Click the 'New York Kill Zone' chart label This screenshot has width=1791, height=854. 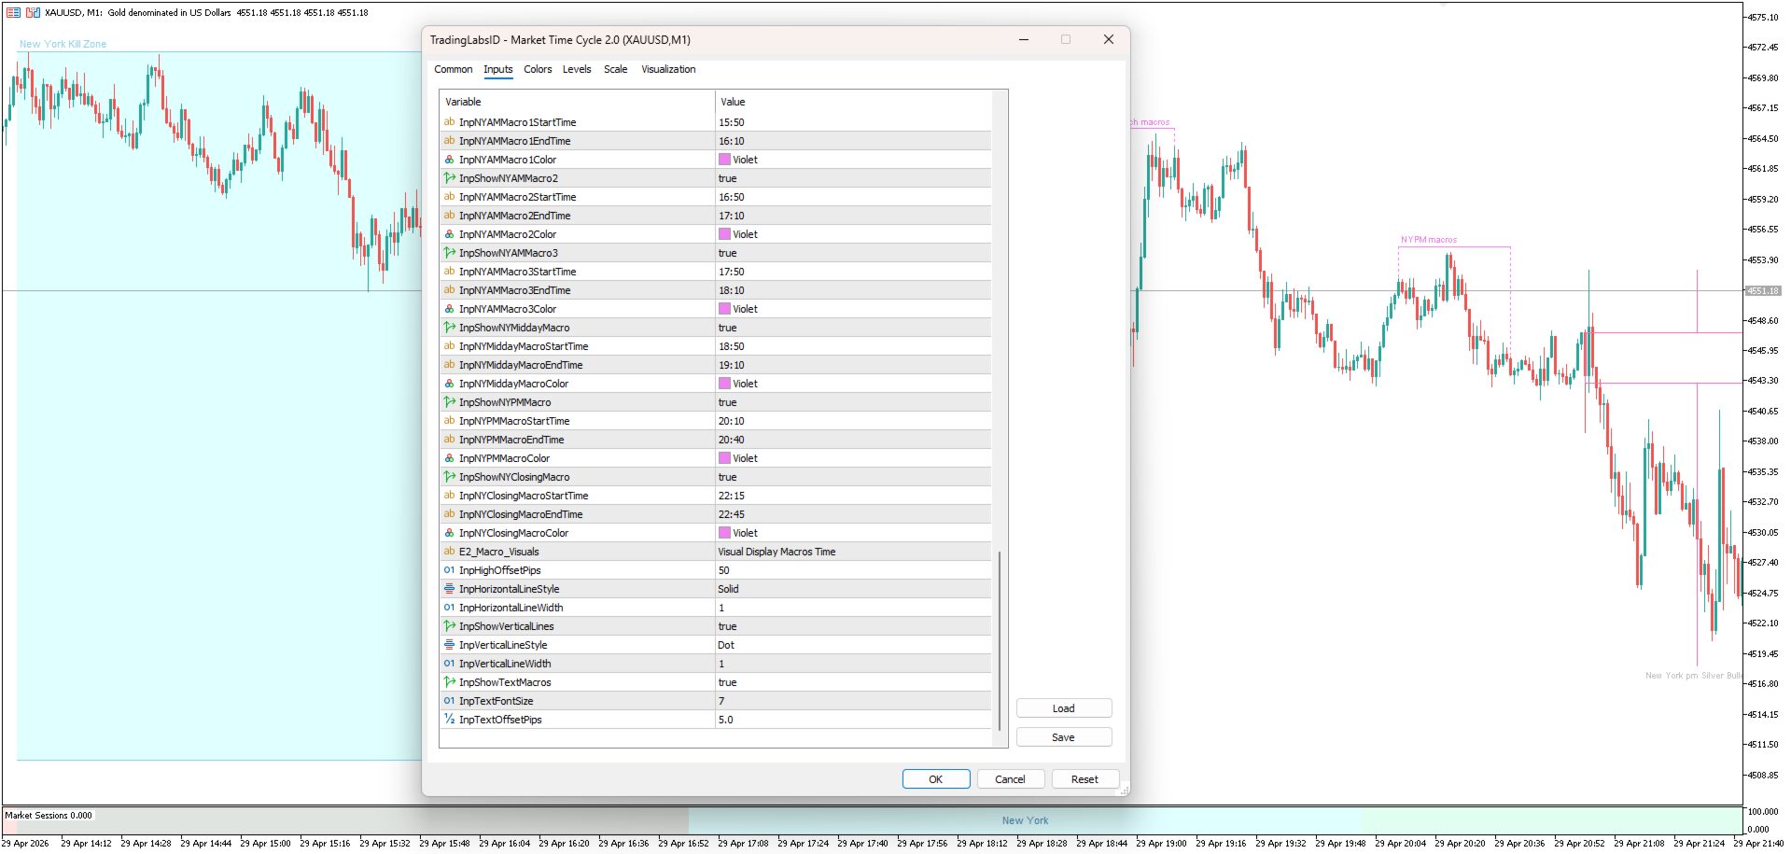tap(63, 44)
